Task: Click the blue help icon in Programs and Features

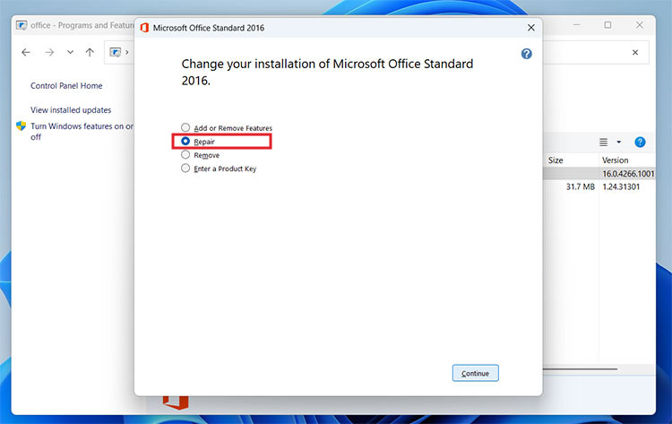Action: [640, 142]
